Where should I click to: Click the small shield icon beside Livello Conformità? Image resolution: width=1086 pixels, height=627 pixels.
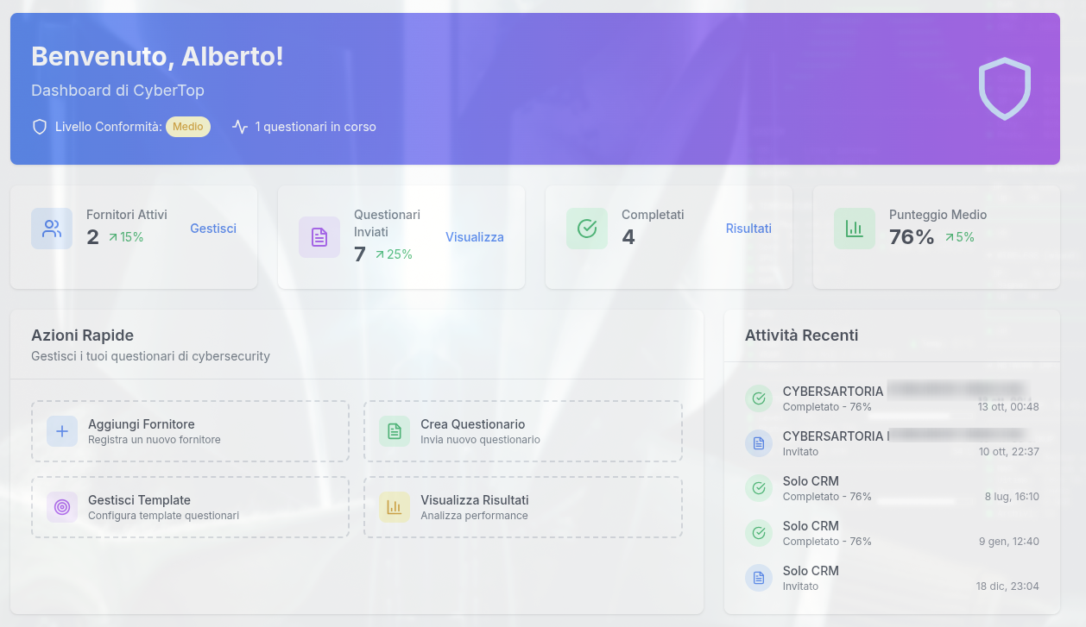pos(40,127)
